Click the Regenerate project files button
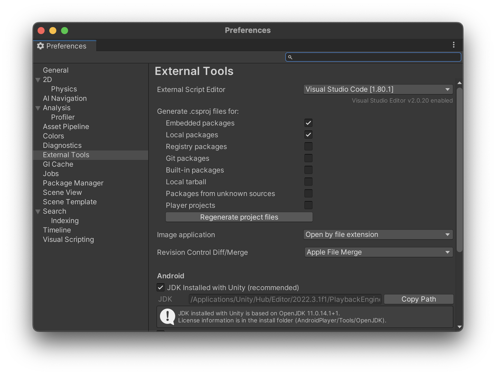496x375 pixels. pyautogui.click(x=239, y=217)
